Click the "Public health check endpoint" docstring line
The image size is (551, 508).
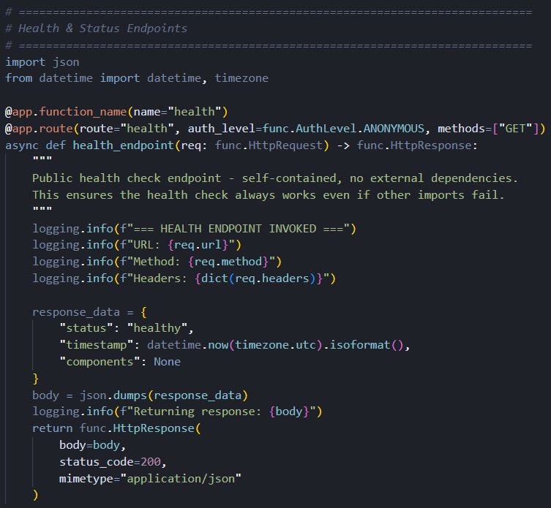(x=275, y=178)
